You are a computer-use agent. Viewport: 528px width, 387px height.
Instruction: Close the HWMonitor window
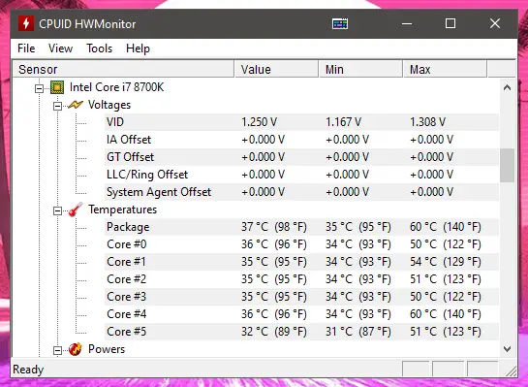click(x=495, y=24)
